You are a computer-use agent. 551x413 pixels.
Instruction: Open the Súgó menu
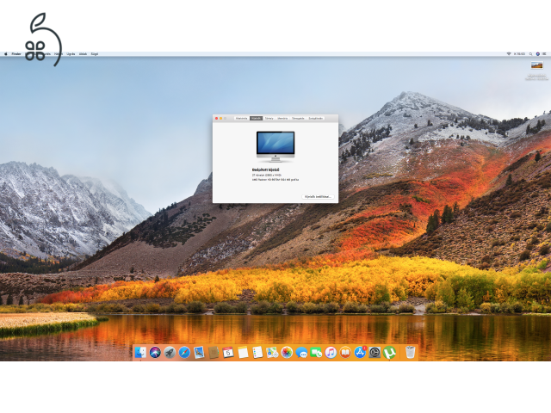[95, 54]
